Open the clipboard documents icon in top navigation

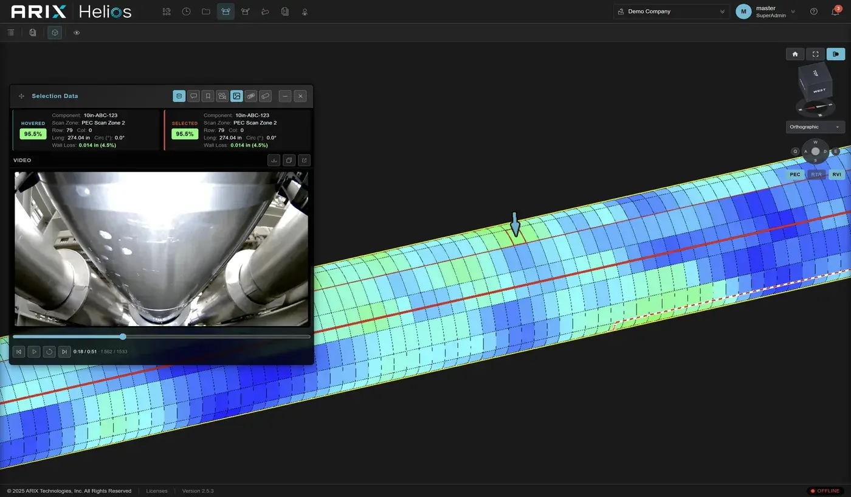click(285, 12)
